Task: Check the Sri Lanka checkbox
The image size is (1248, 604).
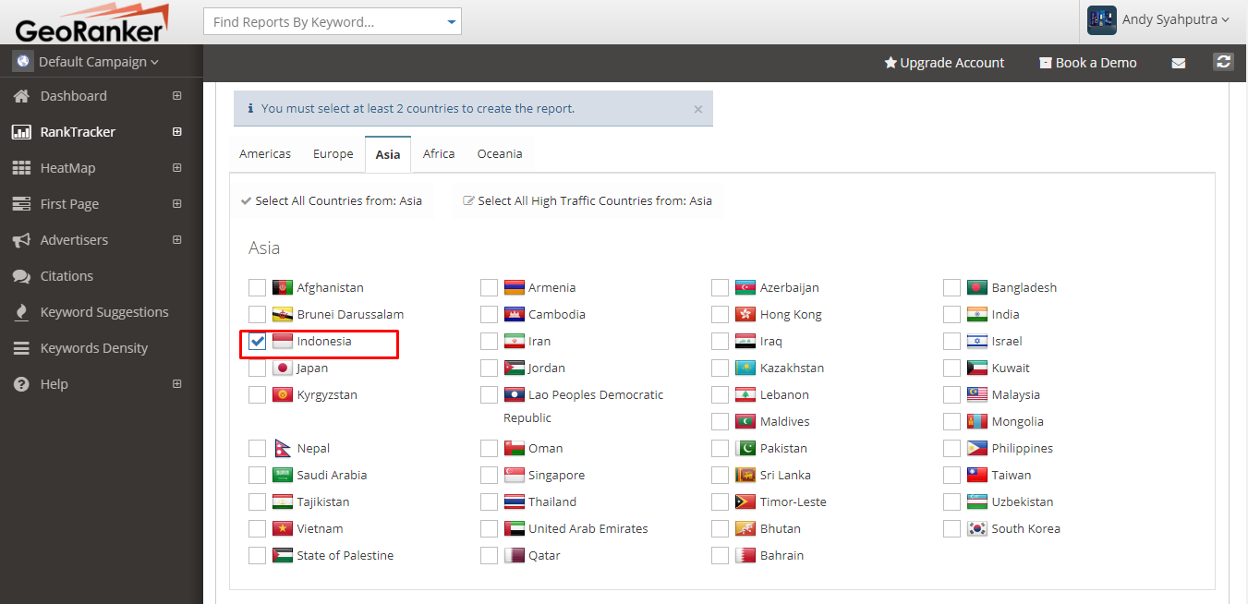Action: (721, 475)
